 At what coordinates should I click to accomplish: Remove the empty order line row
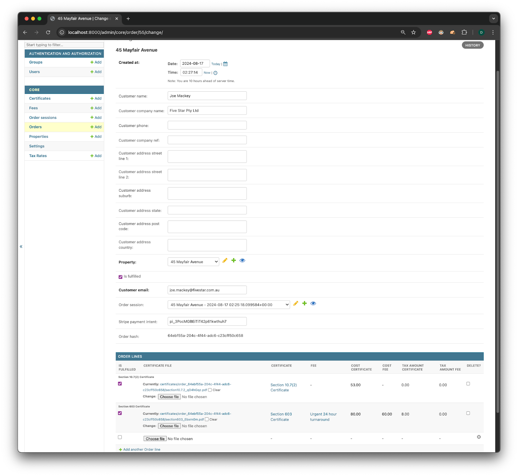click(479, 437)
